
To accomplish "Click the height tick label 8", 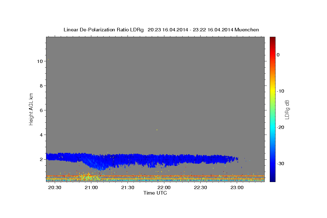I will coord(41,86).
